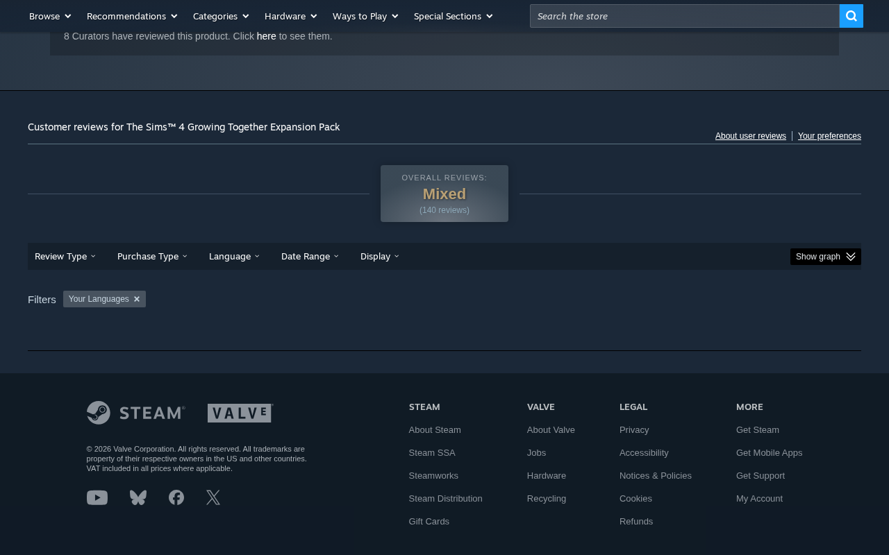The height and width of the screenshot is (555, 889).
Task: Expand the Special Sections menu
Action: (x=454, y=16)
